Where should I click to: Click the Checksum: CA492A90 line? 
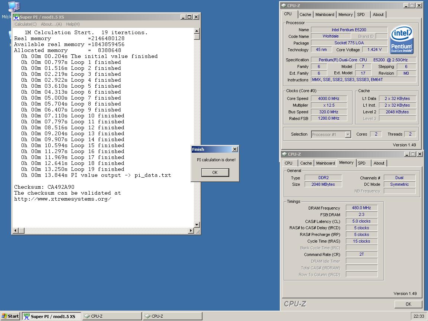(x=44, y=187)
